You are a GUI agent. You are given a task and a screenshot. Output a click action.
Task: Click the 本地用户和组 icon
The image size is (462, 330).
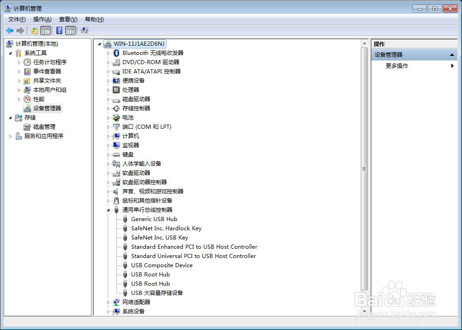tap(27, 90)
